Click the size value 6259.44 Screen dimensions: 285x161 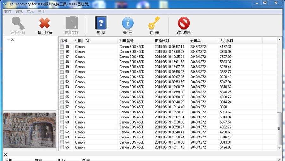pos(225,67)
